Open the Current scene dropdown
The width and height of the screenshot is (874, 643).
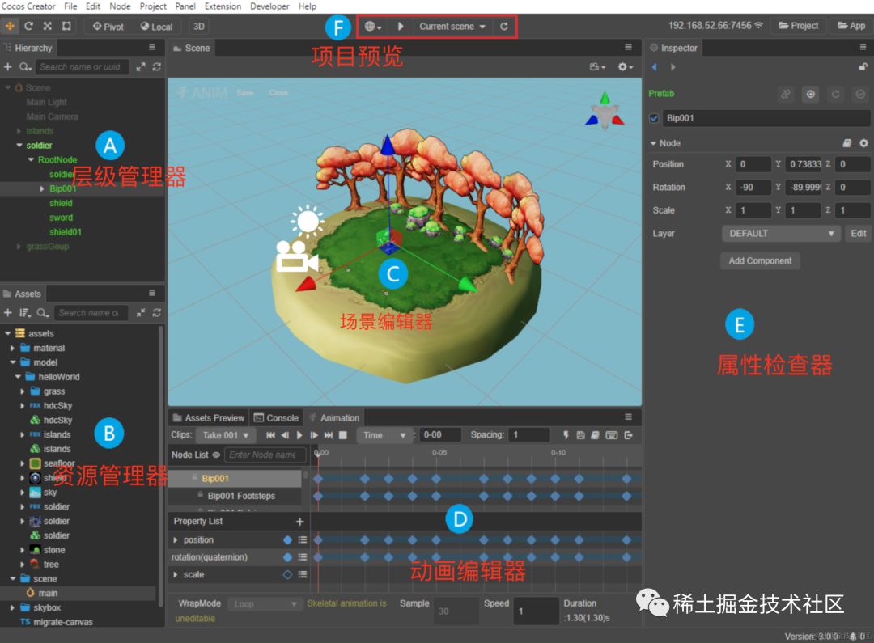pos(452,26)
